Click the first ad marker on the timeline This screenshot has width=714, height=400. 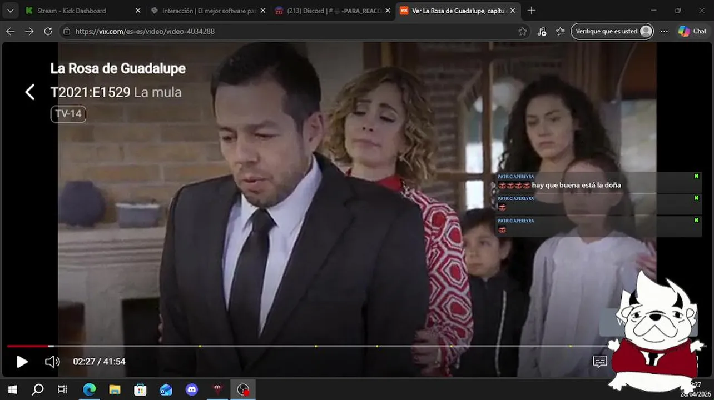[200, 346]
